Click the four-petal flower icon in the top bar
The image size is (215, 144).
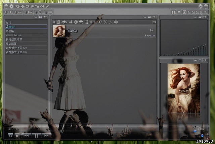pos(23,6)
